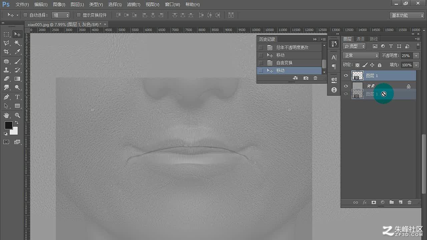The image size is (427, 240).
Task: Select the History Brush tool
Action: 17,70
